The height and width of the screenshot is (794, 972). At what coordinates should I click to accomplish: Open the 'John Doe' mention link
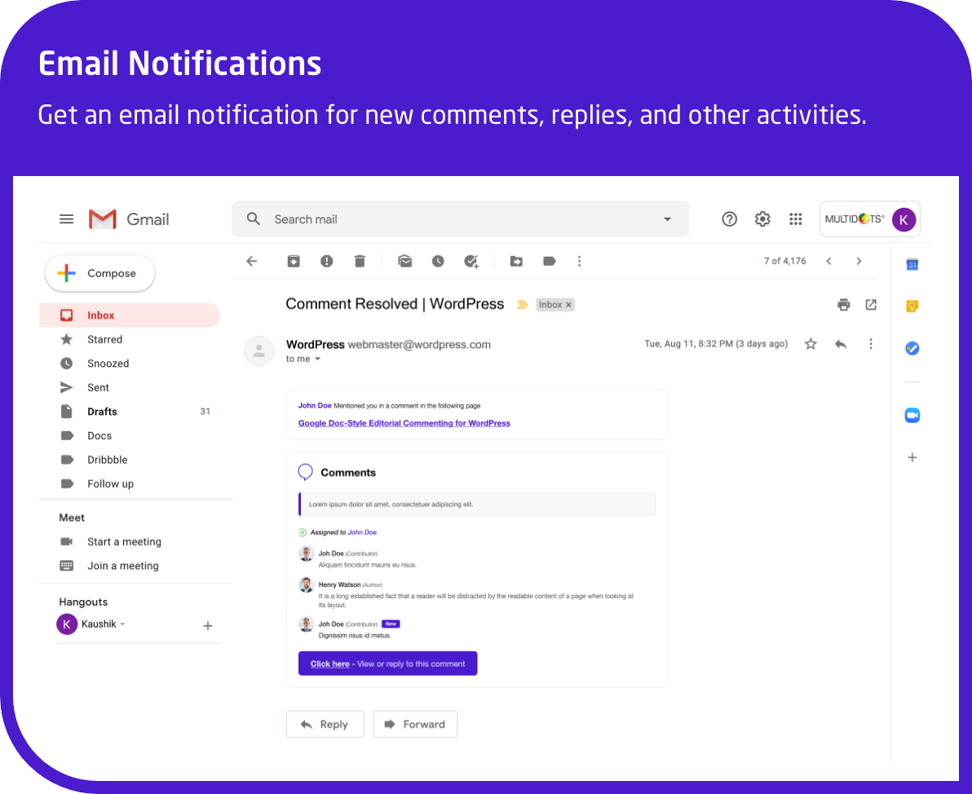coord(315,405)
